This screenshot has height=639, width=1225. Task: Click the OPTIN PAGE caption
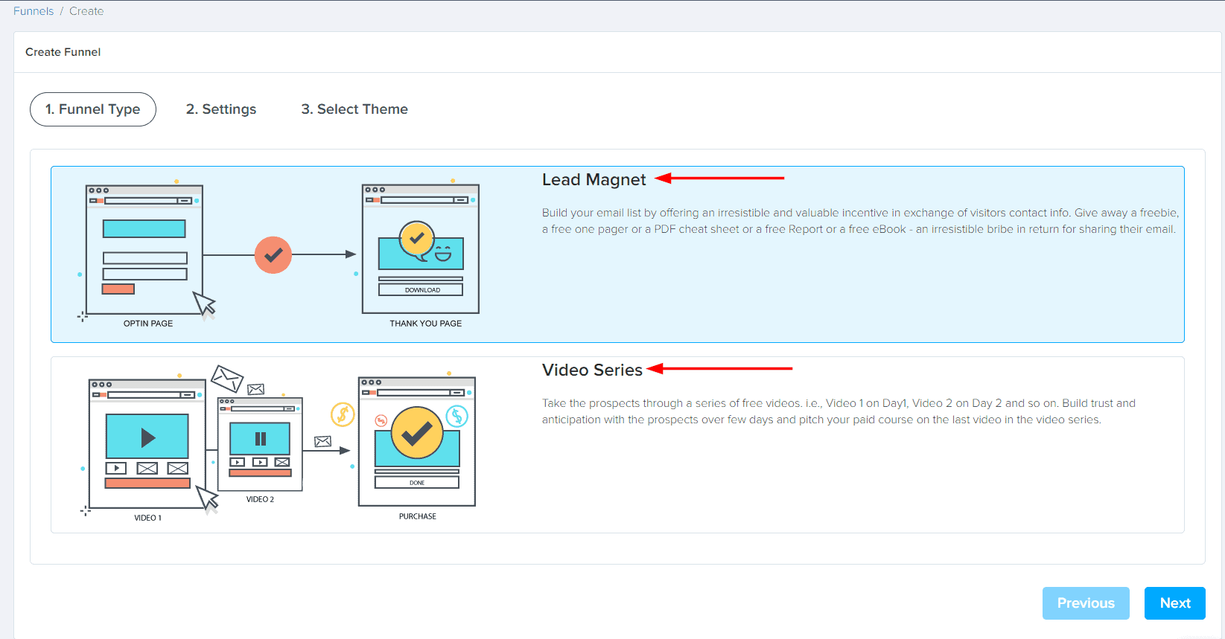click(148, 324)
